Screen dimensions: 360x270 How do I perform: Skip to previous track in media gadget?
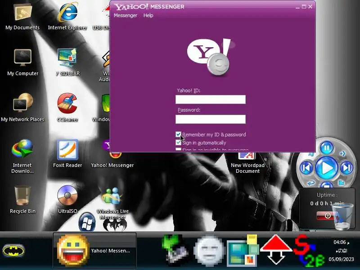[x=306, y=167]
